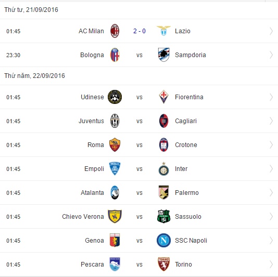Screen dimensions: 278x277
Task: Click the Chievo Verona team name
Action: [83, 217]
